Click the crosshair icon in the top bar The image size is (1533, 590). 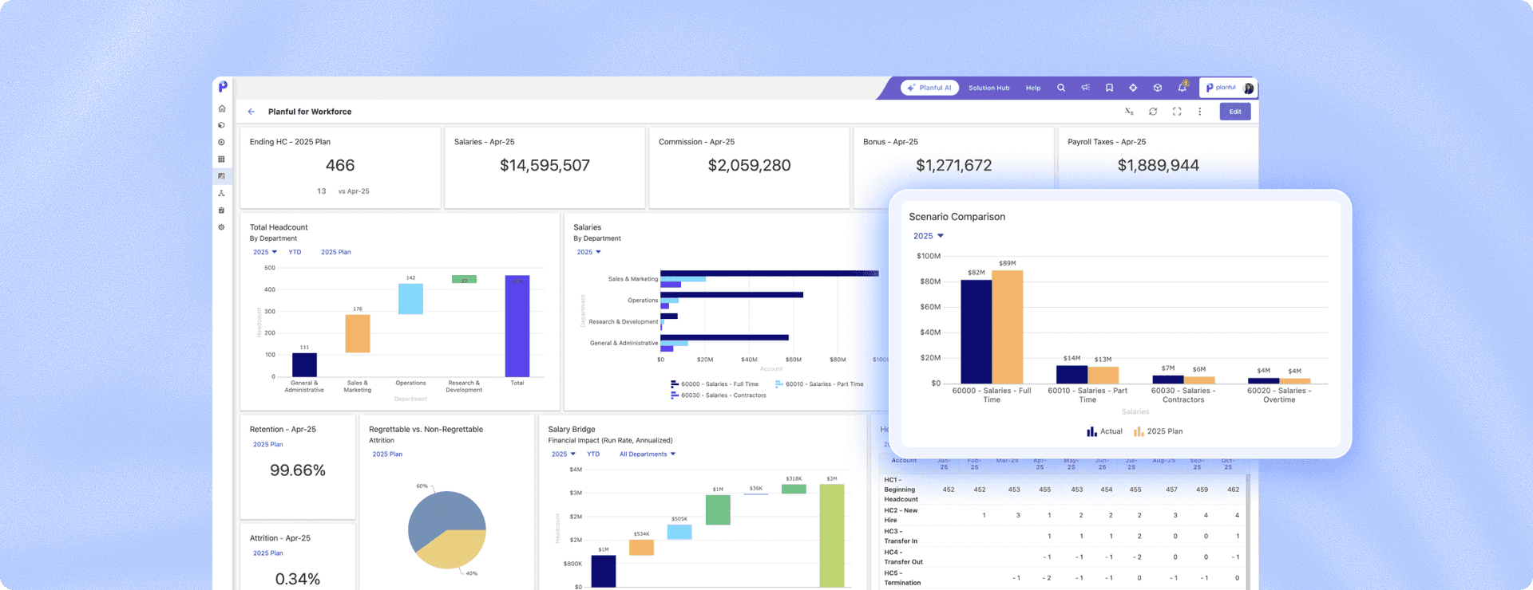(x=1133, y=88)
